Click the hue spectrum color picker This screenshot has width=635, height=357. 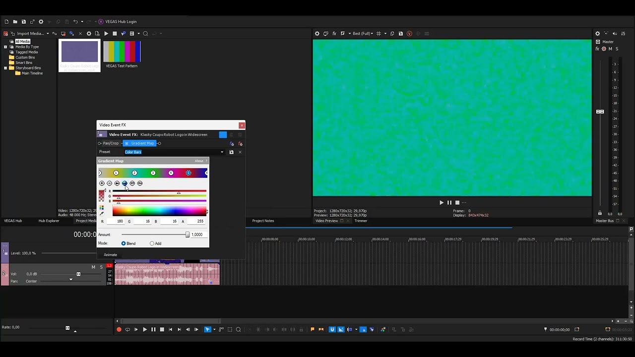coord(159,211)
